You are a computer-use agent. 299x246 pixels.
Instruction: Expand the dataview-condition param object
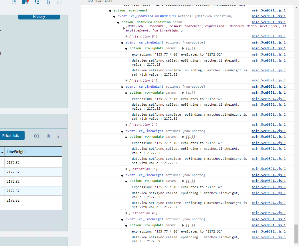point(124,28)
